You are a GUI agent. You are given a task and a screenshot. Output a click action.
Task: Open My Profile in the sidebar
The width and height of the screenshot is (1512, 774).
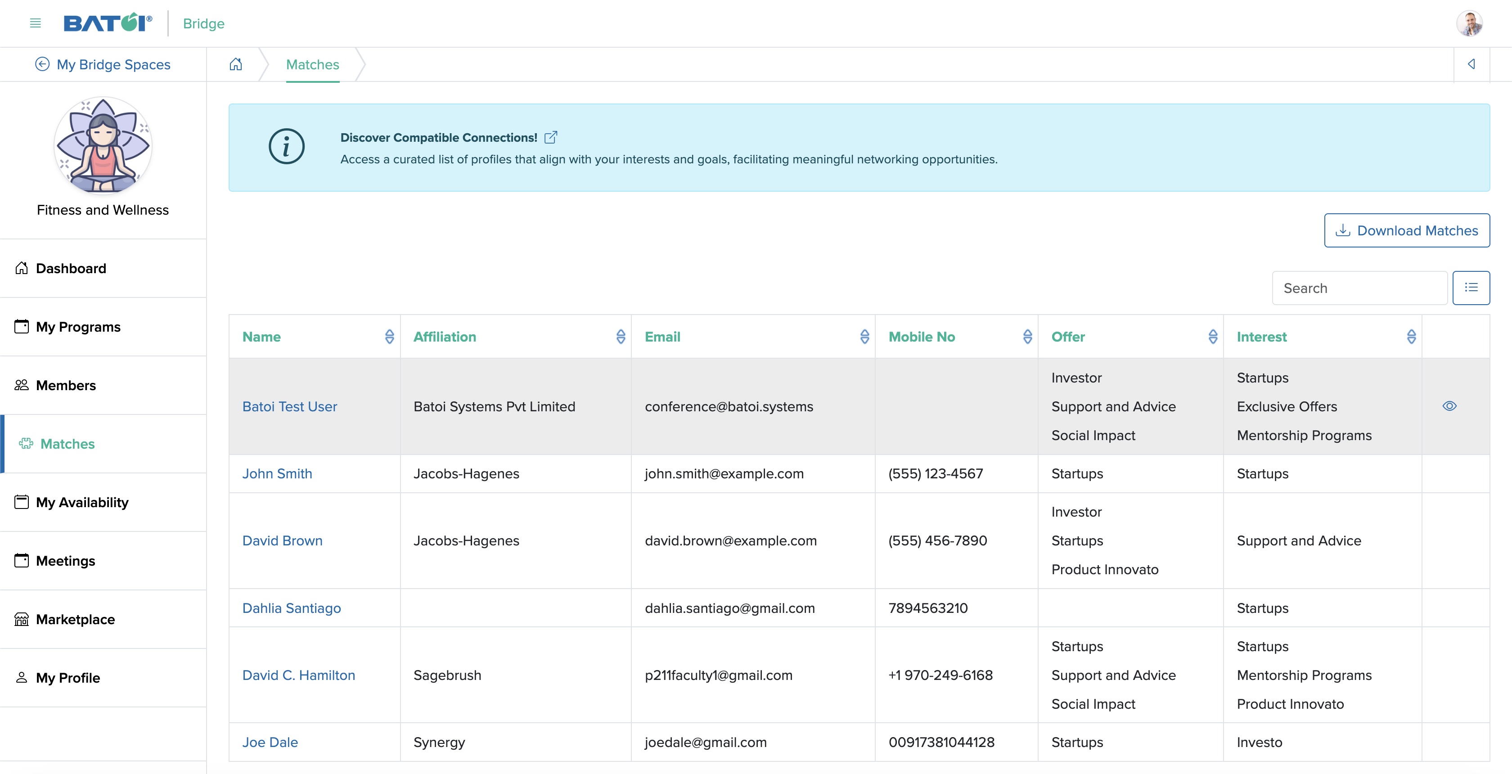103,678
